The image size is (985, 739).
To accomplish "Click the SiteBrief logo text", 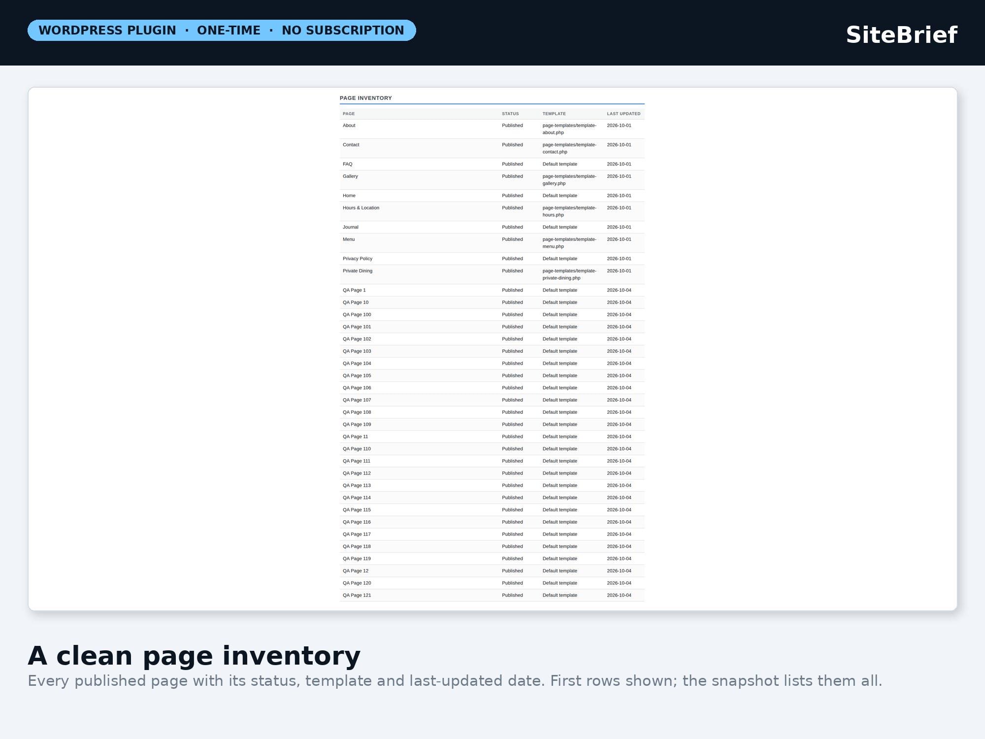I will coord(901,35).
